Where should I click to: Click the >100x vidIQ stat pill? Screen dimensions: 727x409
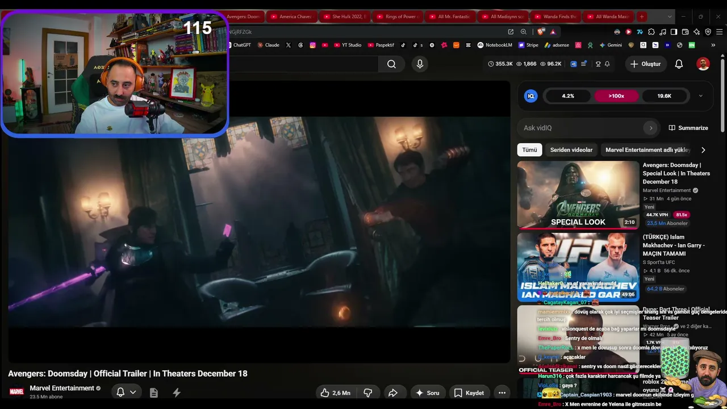click(x=616, y=96)
